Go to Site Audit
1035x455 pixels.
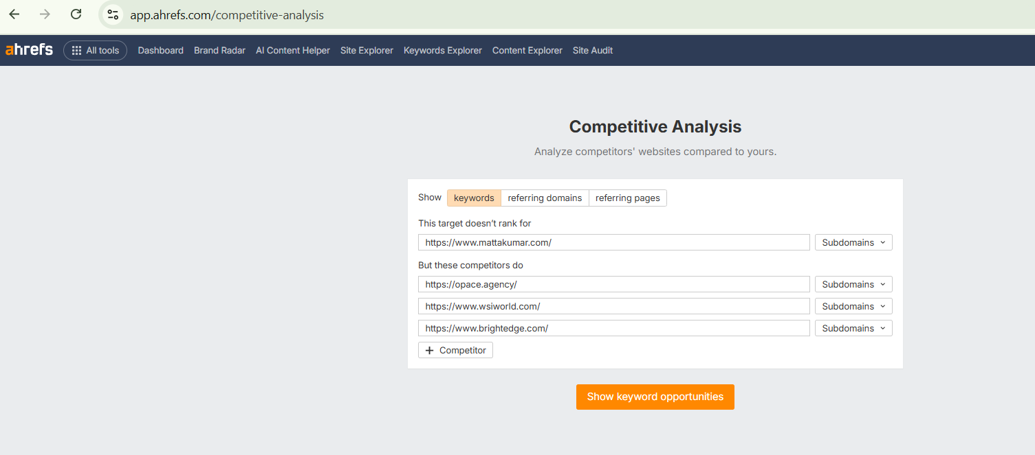[x=593, y=50]
